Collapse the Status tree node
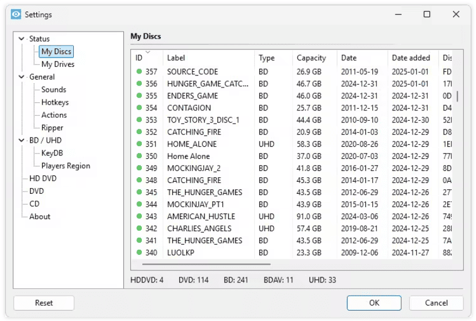Screen dimensions: 476x321 click(x=21, y=39)
